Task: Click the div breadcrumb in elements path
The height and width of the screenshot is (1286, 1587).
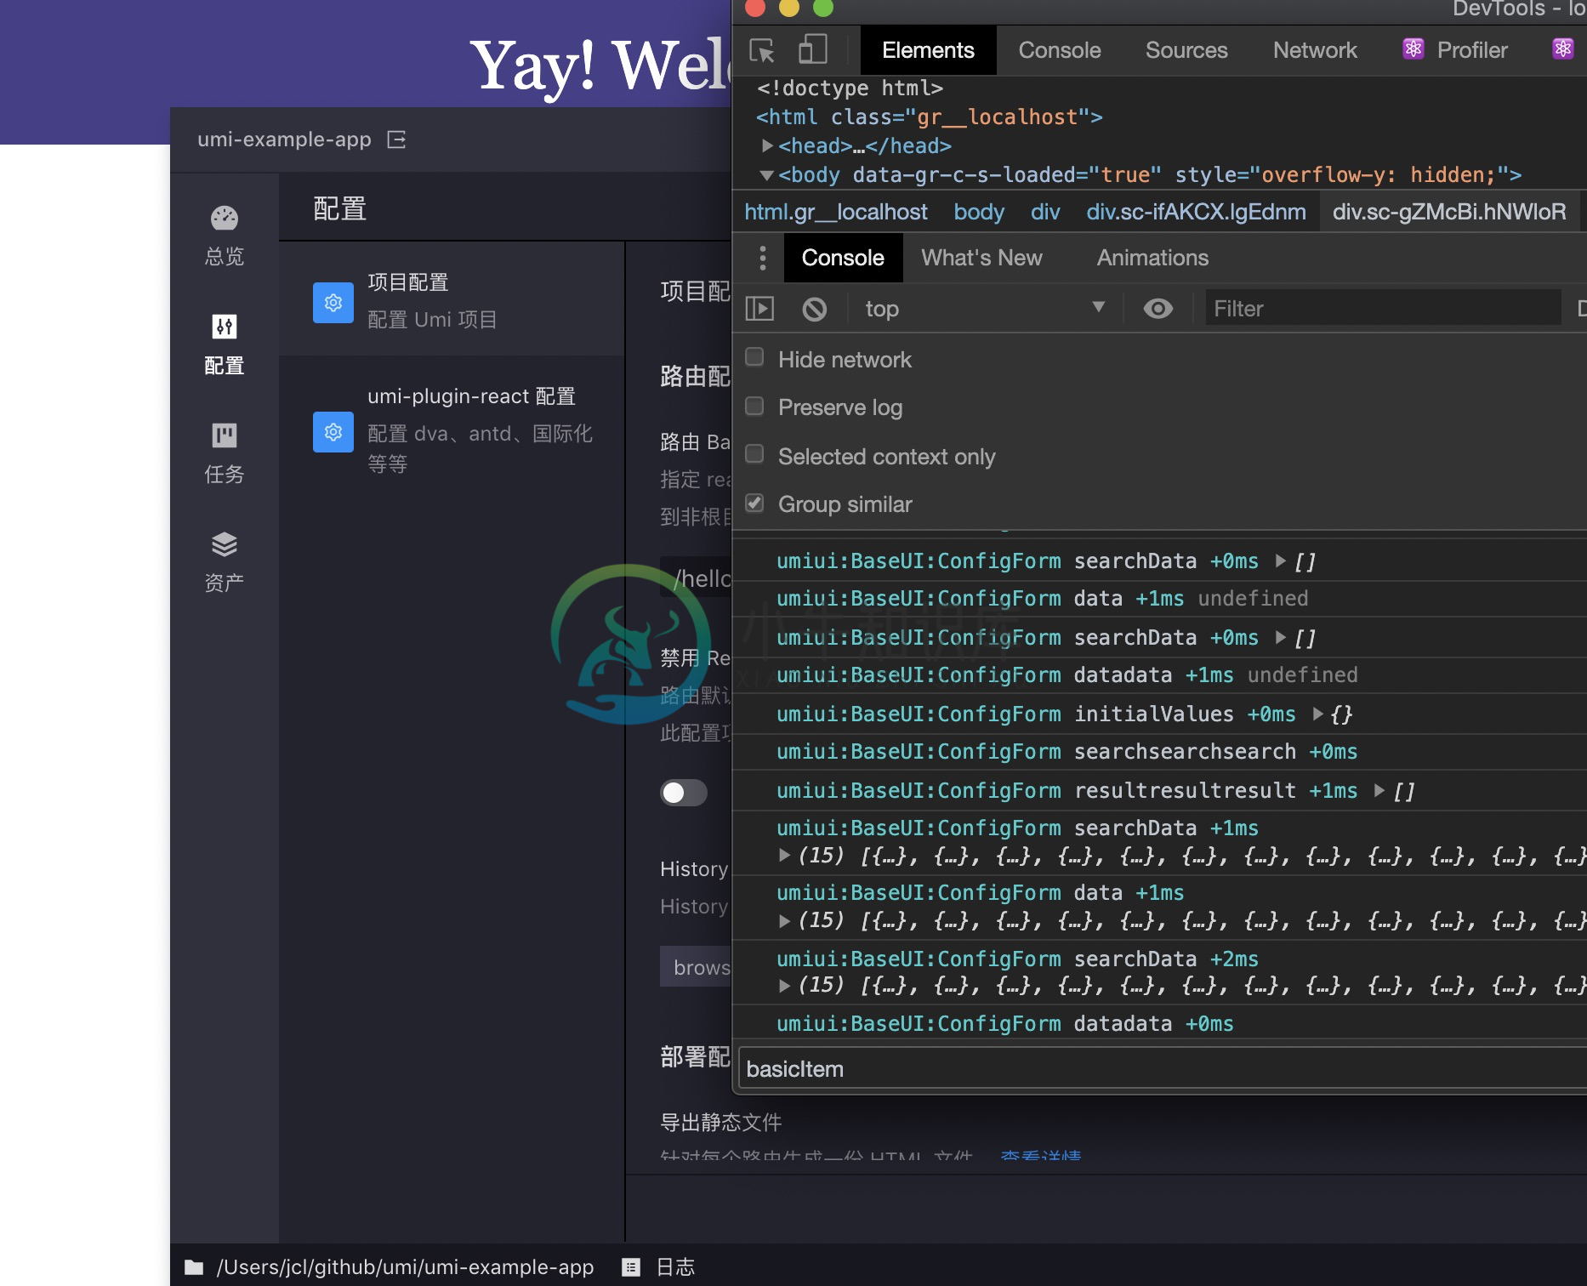Action: 1045,212
